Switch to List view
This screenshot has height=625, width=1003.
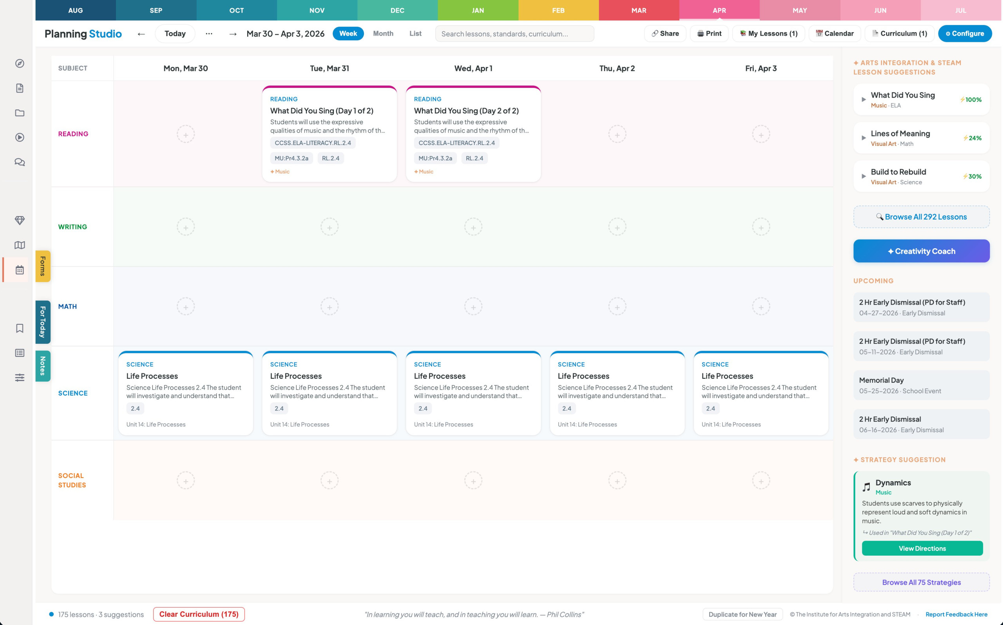coord(415,33)
